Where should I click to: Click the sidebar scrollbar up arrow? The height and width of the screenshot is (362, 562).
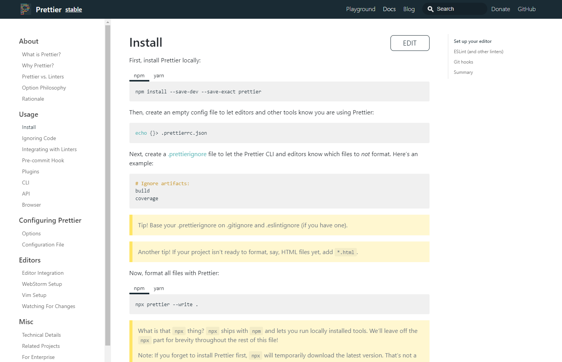click(x=108, y=22)
